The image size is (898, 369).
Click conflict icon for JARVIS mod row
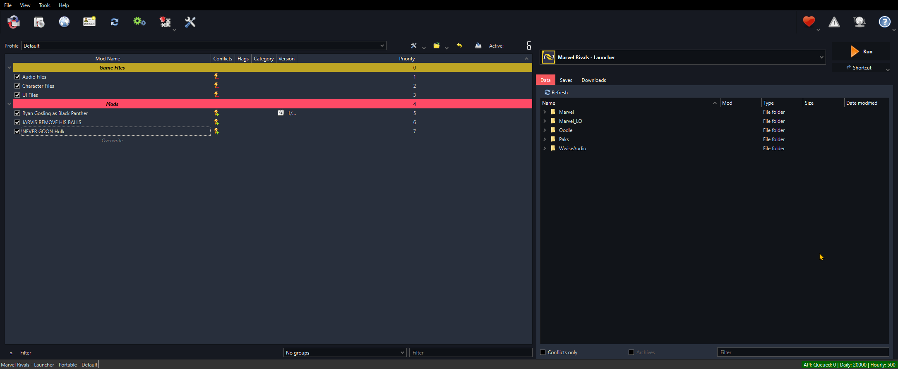tap(216, 122)
